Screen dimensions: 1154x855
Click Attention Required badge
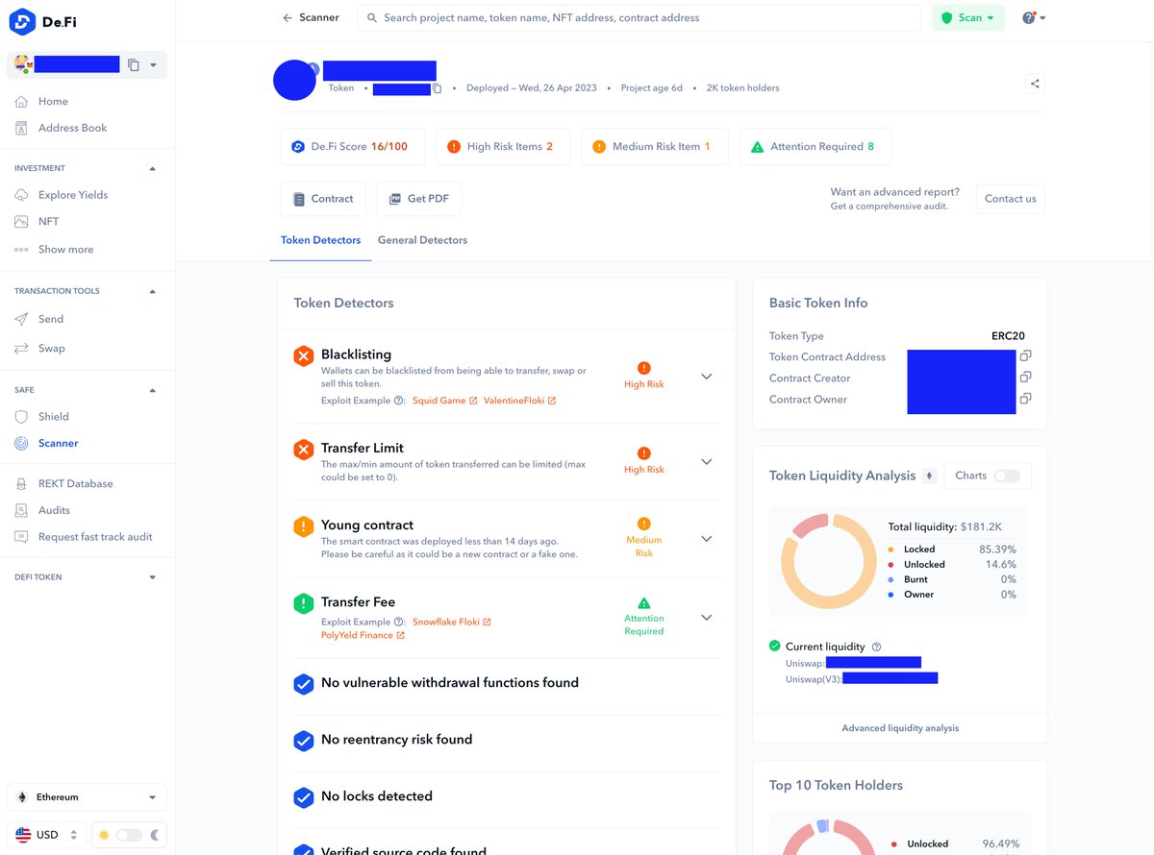coord(815,147)
